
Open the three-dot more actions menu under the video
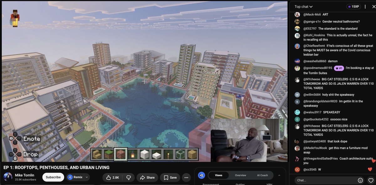tap(186, 177)
